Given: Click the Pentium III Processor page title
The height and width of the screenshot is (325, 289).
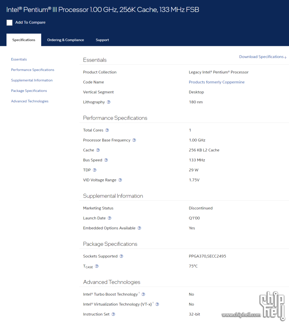Looking at the screenshot, I should [103, 9].
